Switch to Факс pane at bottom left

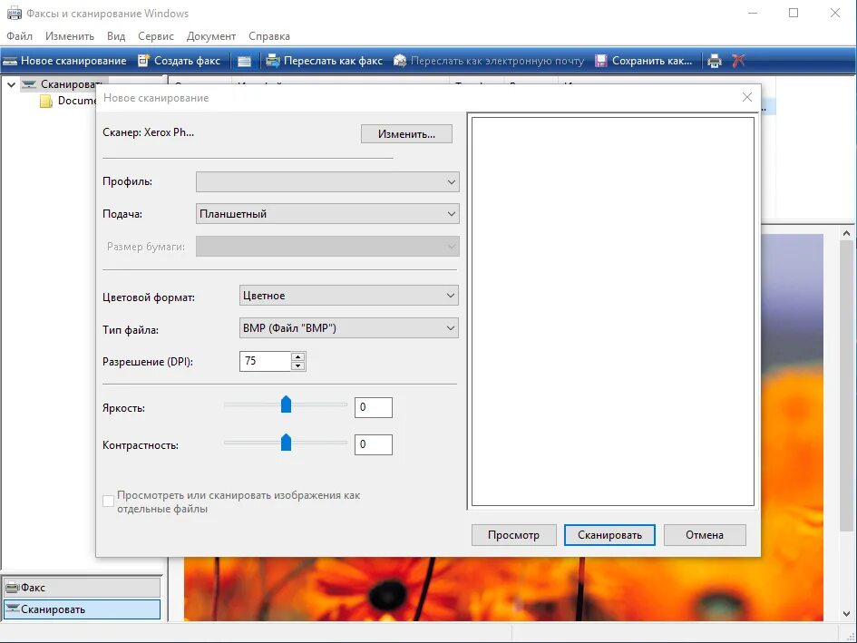coord(82,588)
